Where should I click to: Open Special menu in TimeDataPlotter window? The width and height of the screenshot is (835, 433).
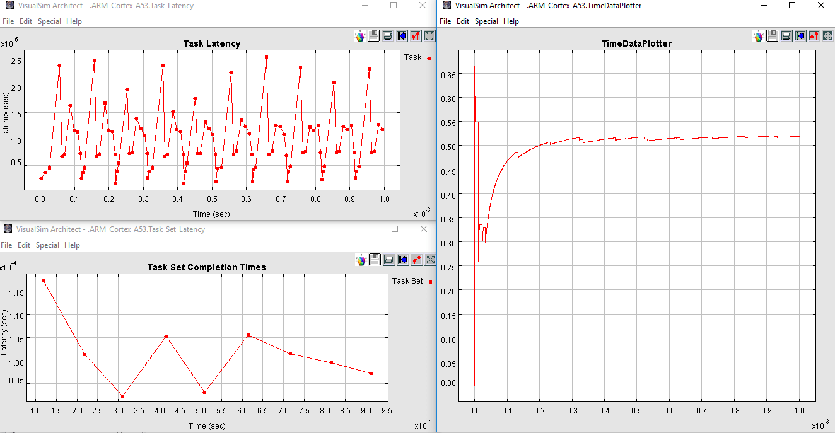coord(486,21)
